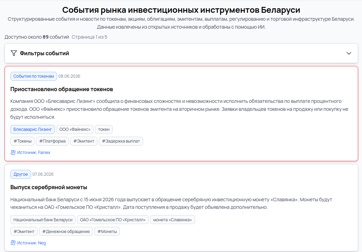Click the Национальный банк Беларуси tag
Screen dimensions: 362x252
43,220
